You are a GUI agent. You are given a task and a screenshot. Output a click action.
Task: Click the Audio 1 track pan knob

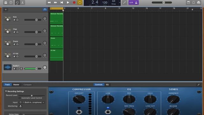pyautogui.click(x=45, y=67)
